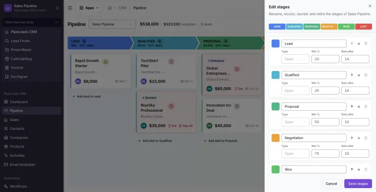Open the Lead stage Type dropdown

[295, 59]
